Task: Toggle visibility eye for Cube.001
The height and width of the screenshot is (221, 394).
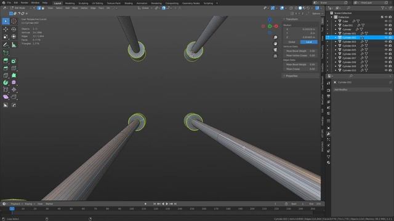Action: [386, 25]
